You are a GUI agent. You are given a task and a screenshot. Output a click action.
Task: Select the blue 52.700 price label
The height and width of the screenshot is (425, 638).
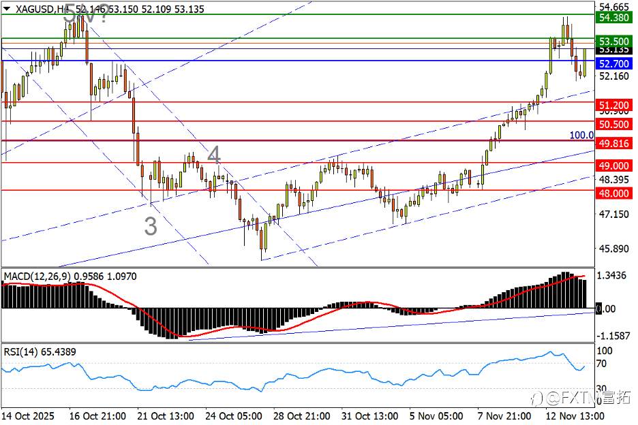(614, 63)
